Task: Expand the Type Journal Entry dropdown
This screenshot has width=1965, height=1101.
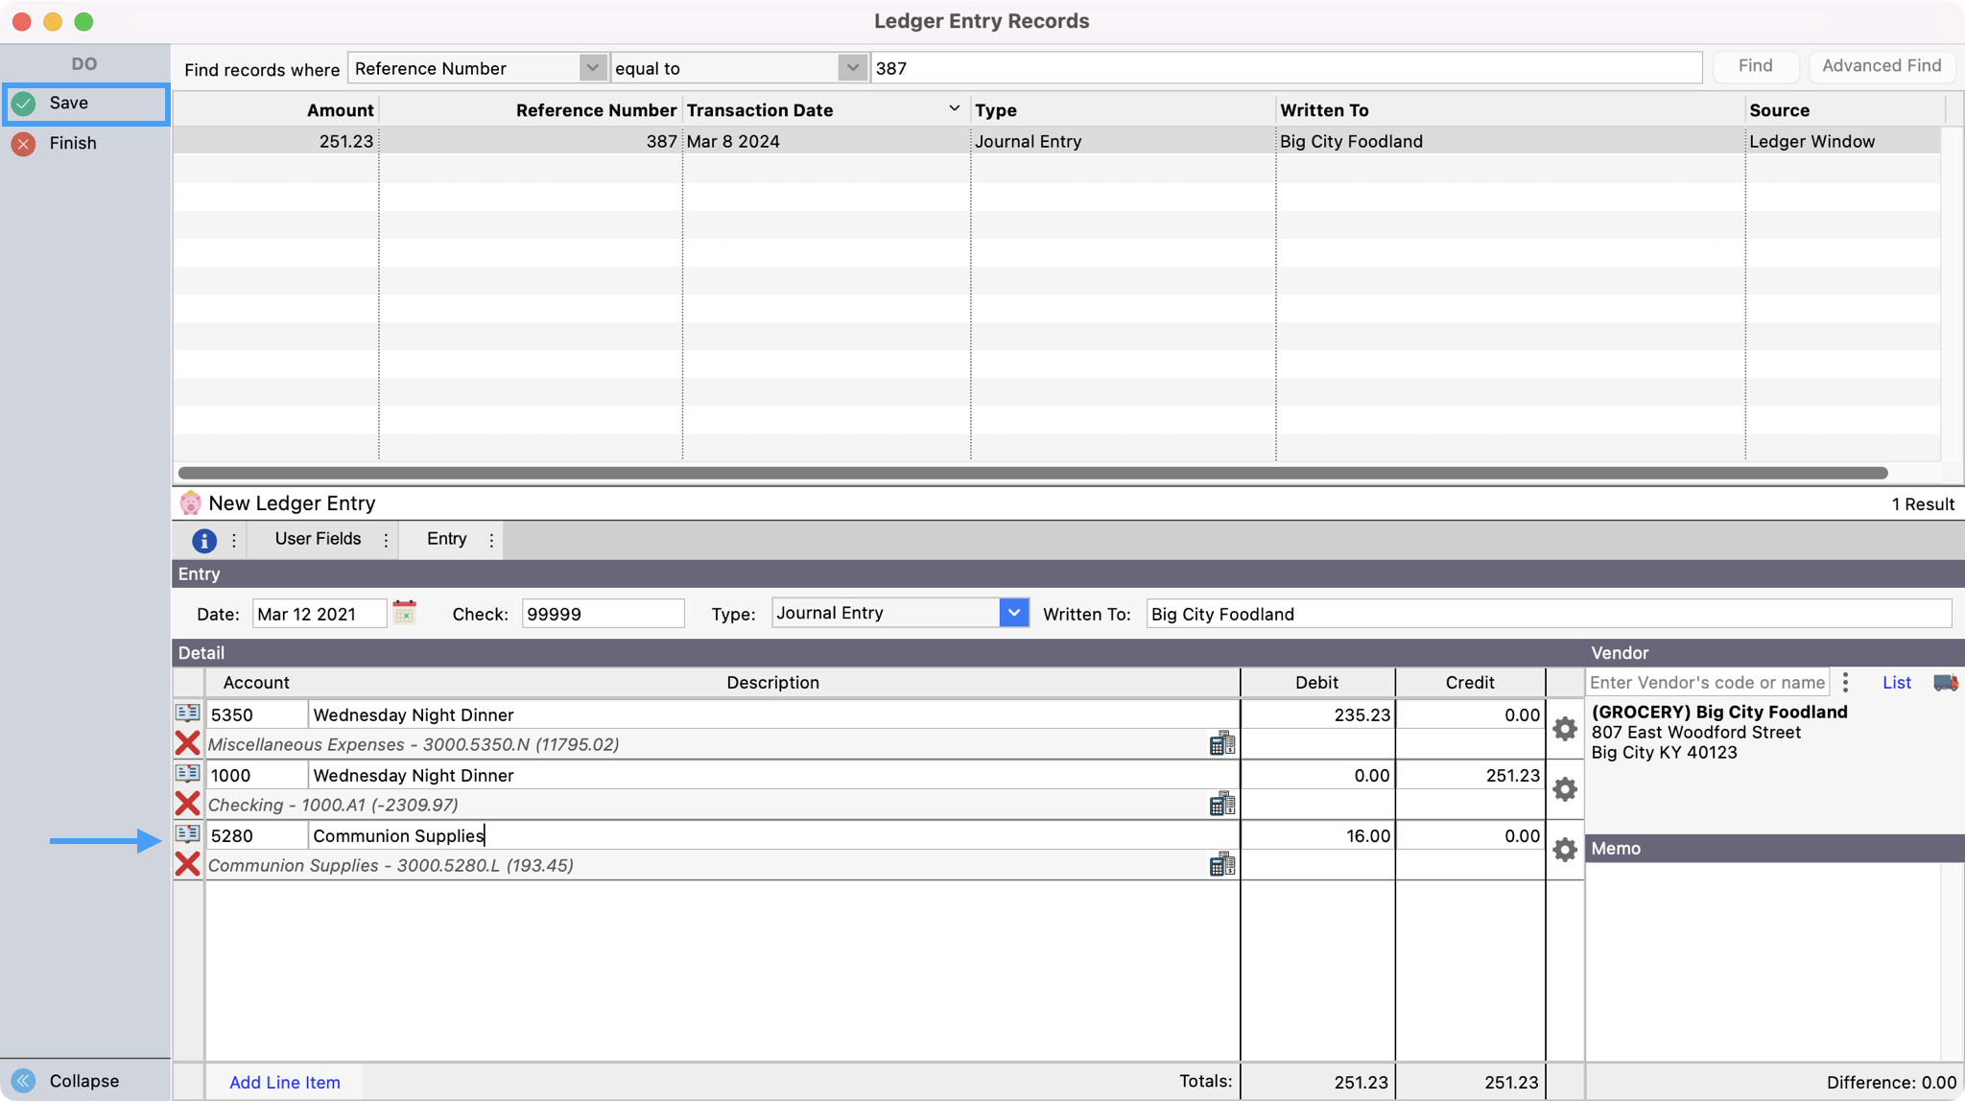Action: pos(1013,613)
